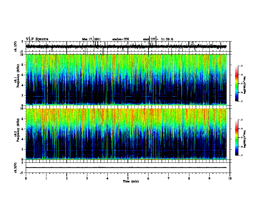Click time axis tick label "2"
The image size is (259, 200).
pos(67,178)
